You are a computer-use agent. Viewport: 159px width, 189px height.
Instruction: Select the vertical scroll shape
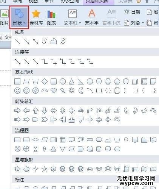[126, 169]
